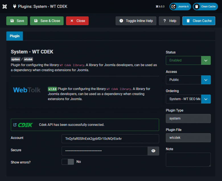Switch to the Plugin tab

tap(15, 36)
